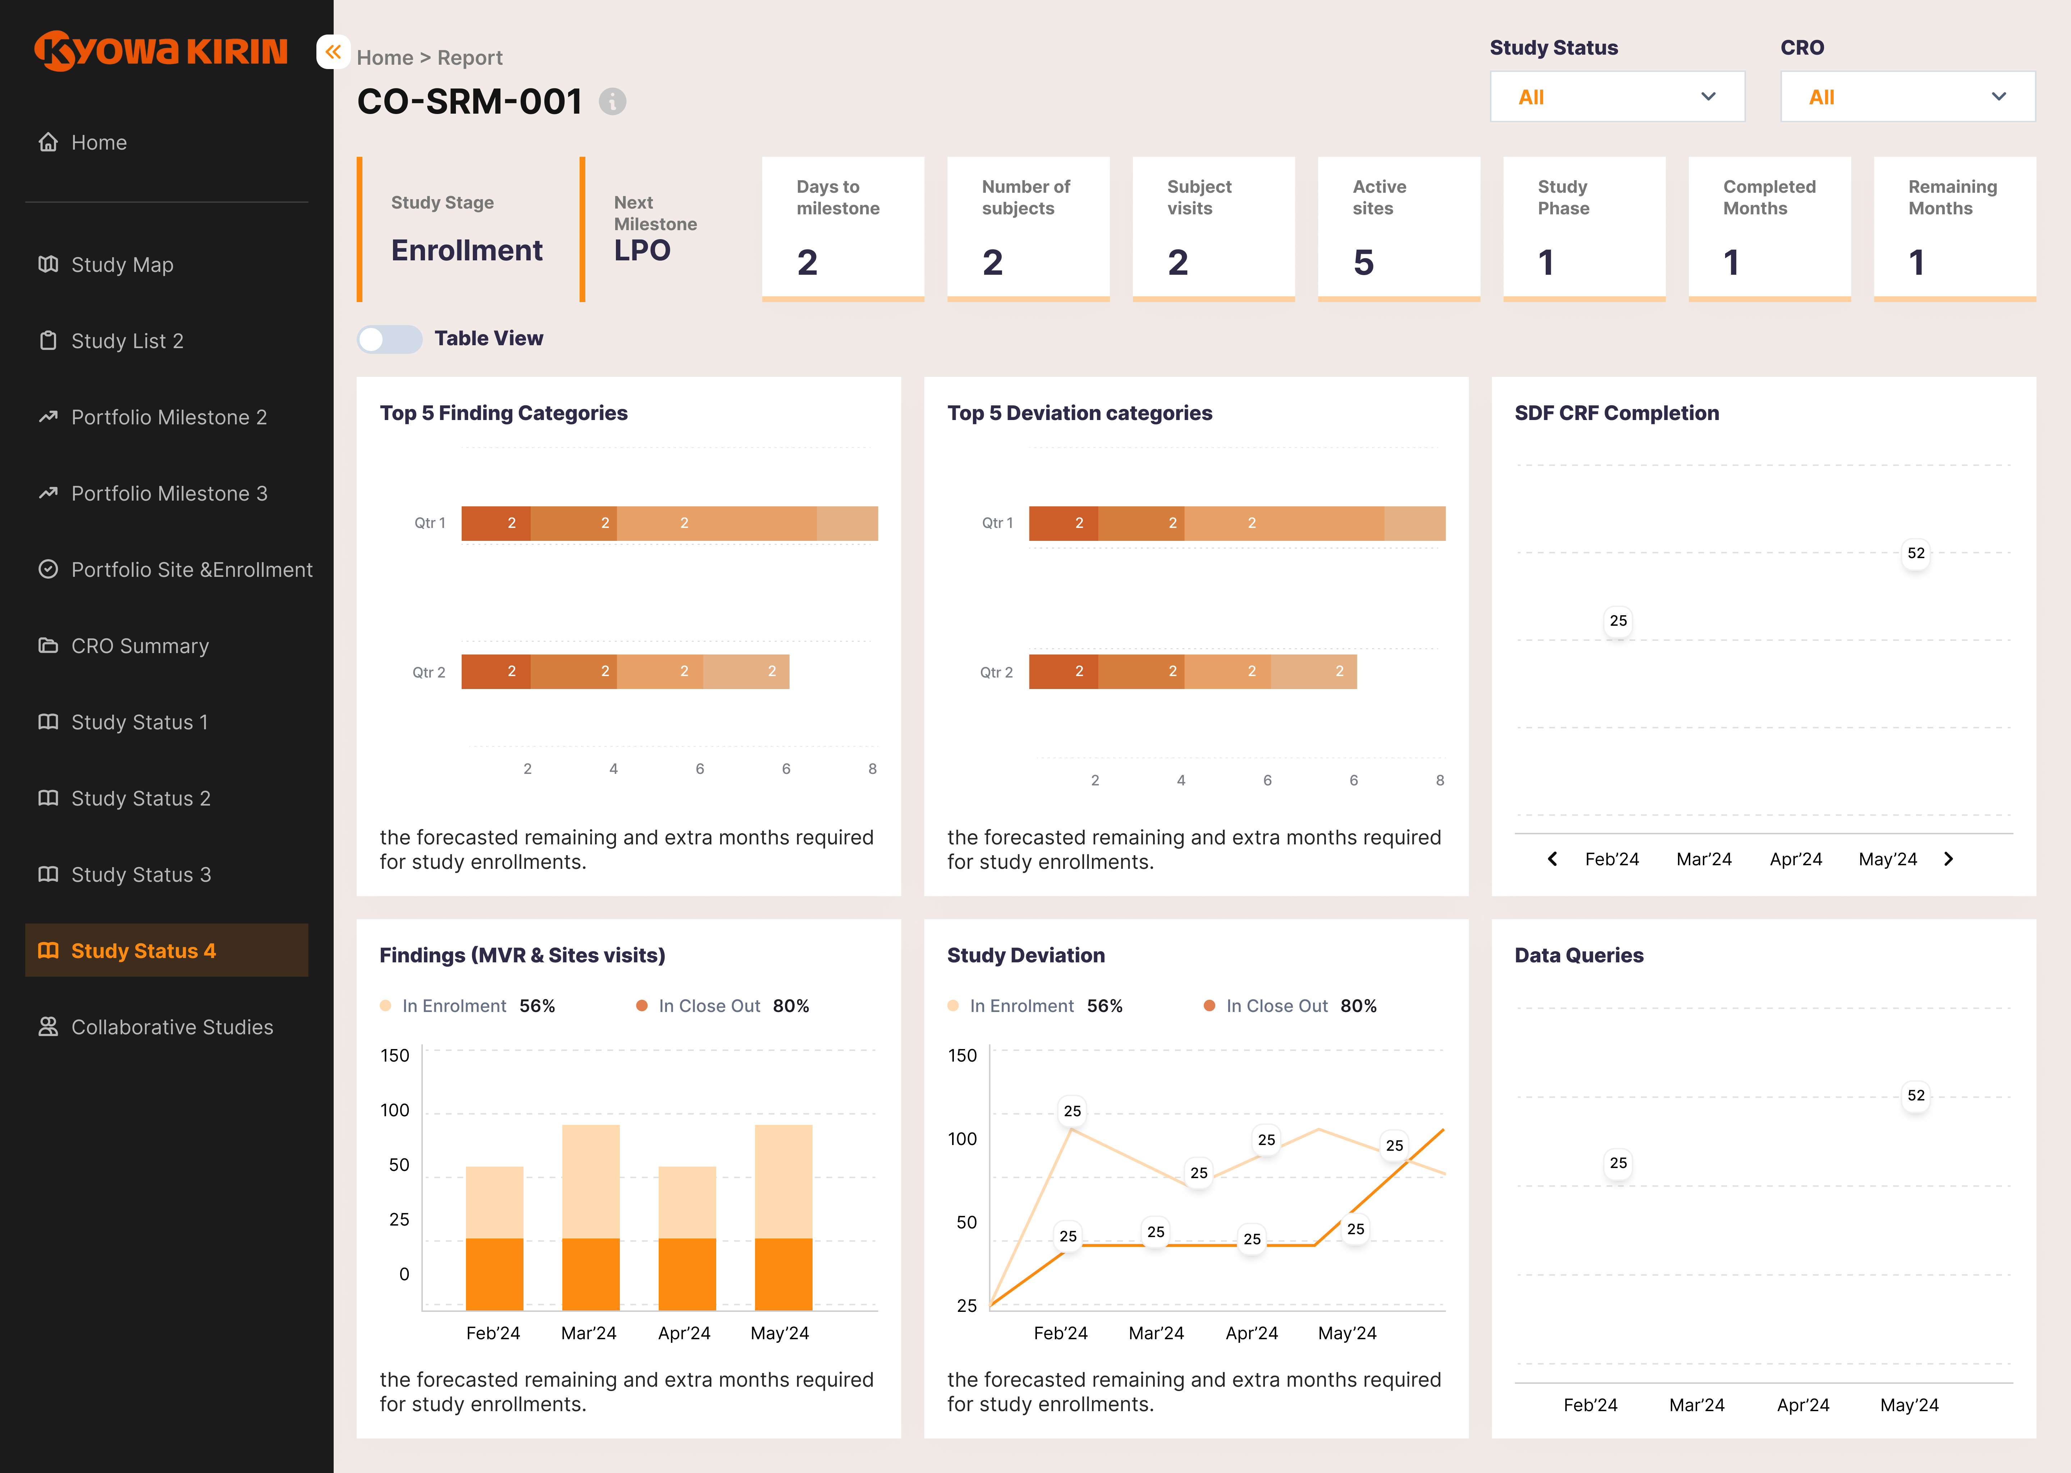Open the Study Status dropdown

(1617, 96)
